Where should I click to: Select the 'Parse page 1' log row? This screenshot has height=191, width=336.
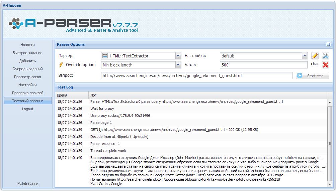tap(191, 123)
